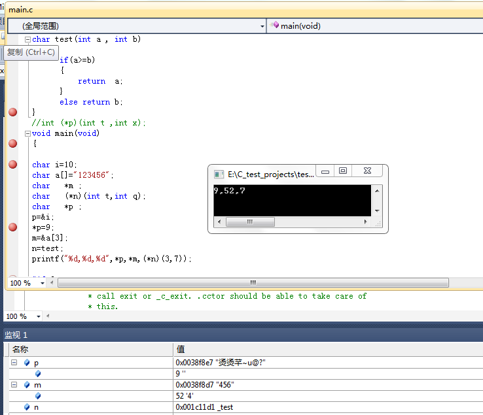
Task: Select variable p icon in watch
Action: 27,363
